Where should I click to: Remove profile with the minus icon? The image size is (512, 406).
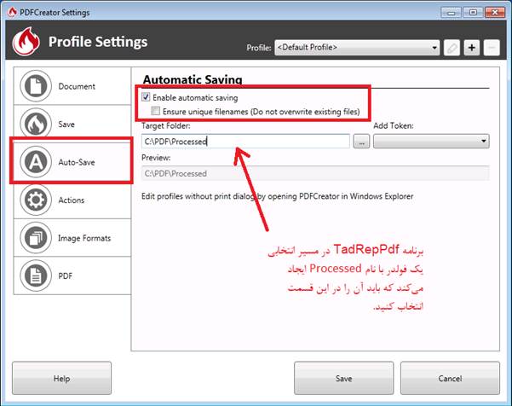(492, 48)
